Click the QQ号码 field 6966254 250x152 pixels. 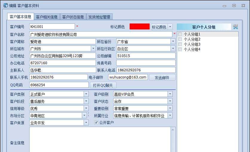59,85
